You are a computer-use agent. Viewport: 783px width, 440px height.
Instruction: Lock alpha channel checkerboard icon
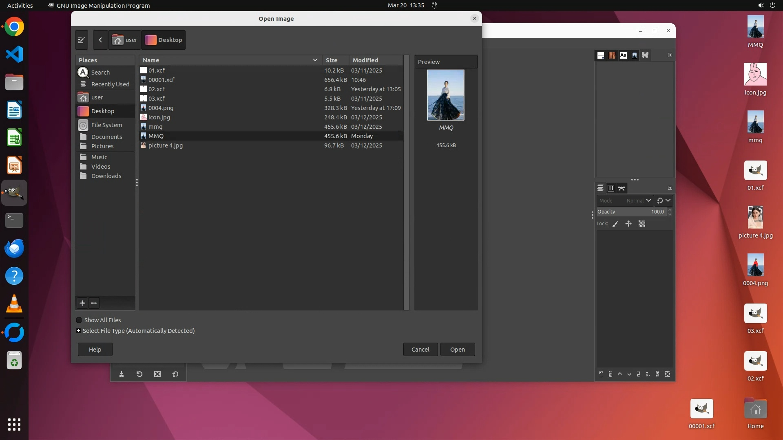(x=642, y=224)
